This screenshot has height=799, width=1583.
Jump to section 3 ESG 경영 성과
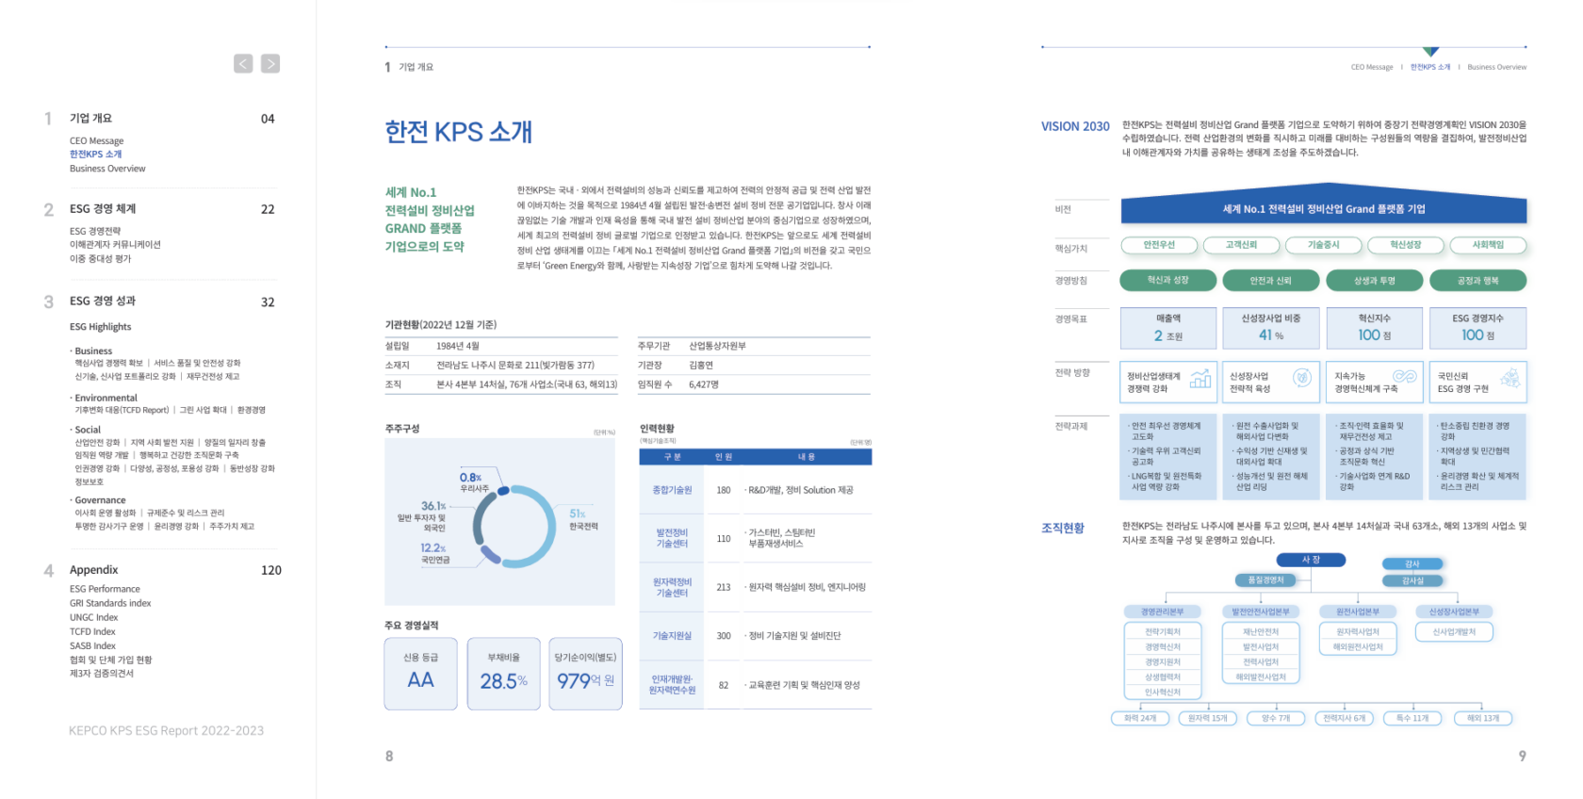click(103, 301)
